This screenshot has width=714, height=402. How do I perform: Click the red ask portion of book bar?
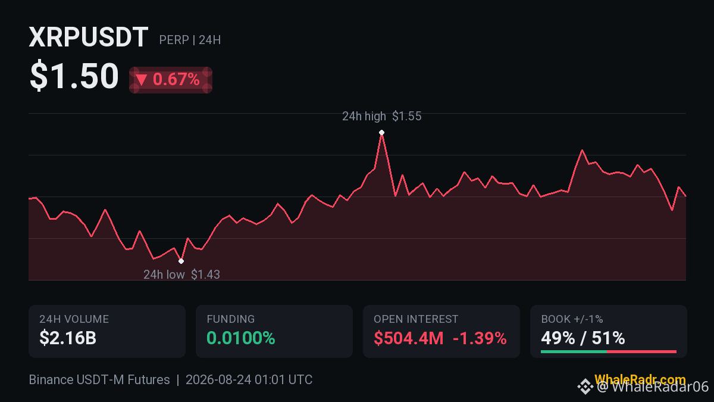pos(641,351)
